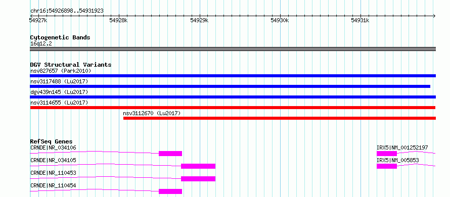
Task: Click the chr16:54926898..54931923 coordinate label
Action: click(x=67, y=11)
